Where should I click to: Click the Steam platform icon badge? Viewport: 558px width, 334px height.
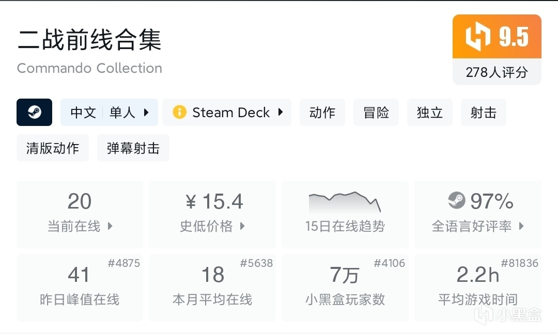point(35,113)
